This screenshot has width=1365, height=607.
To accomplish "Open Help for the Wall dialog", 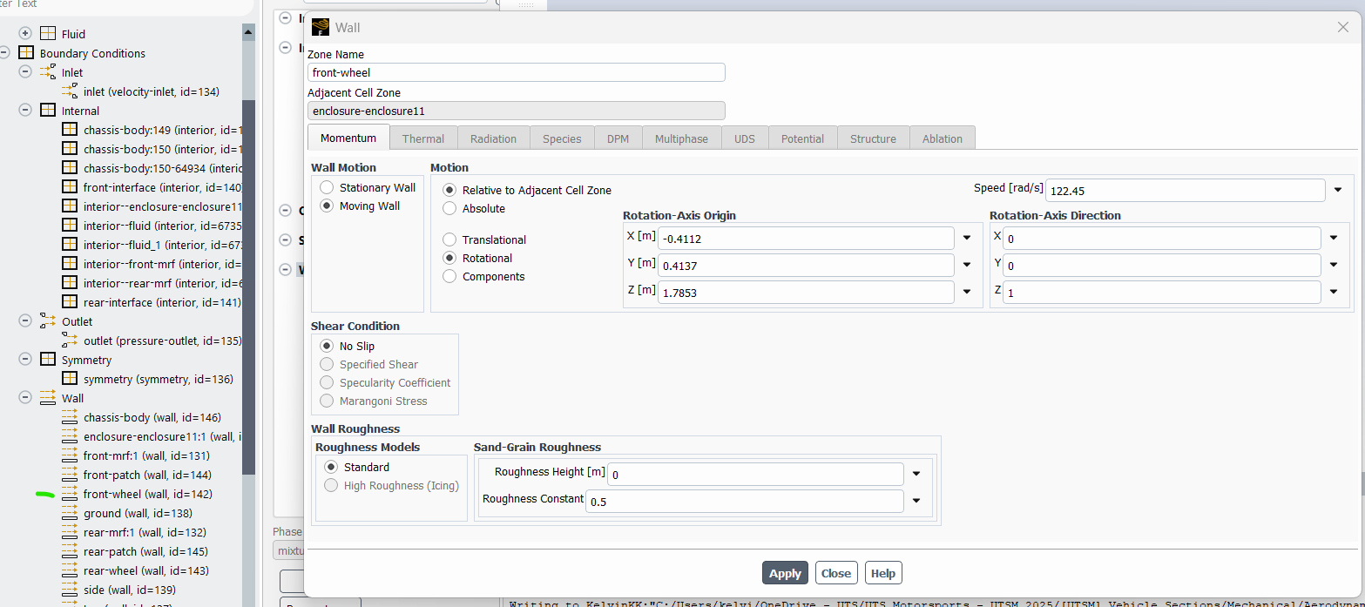I will click(883, 573).
